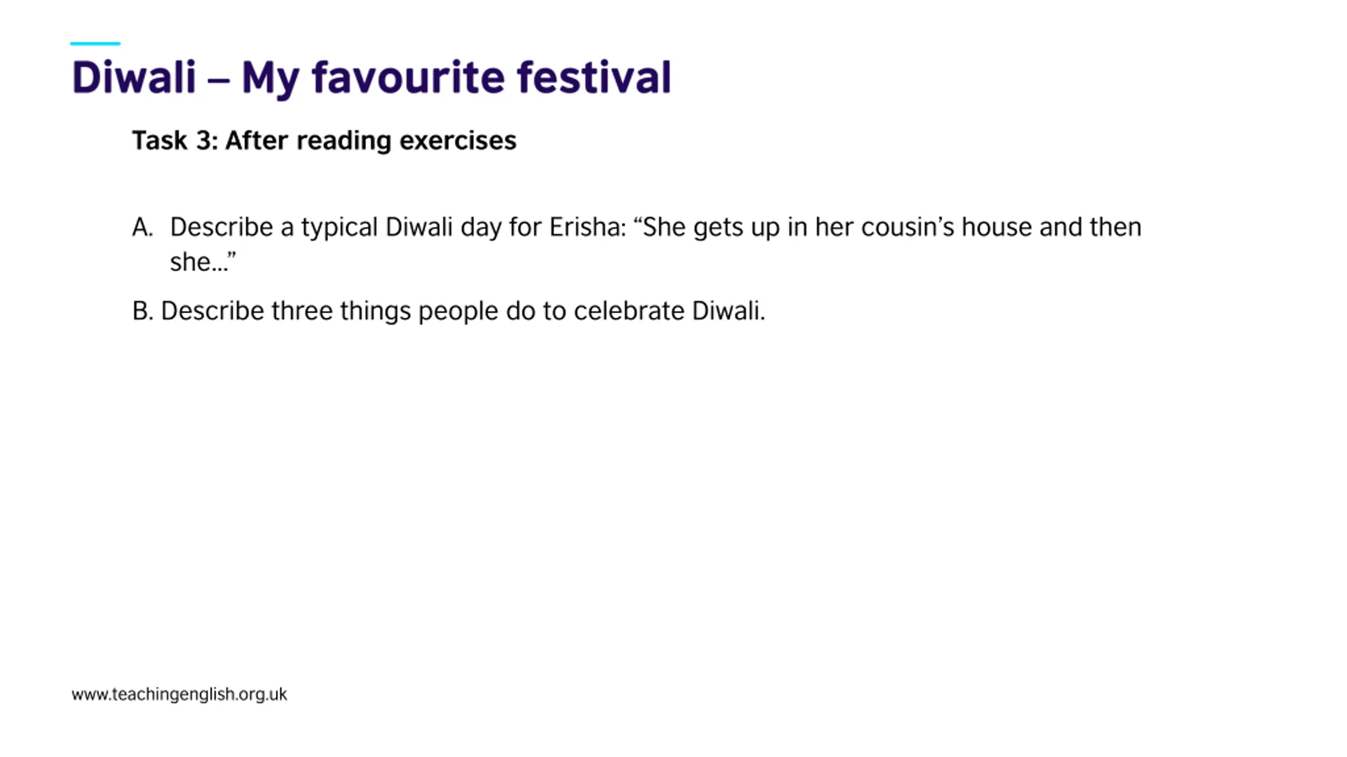Click the word "My" in the title

tap(271, 79)
